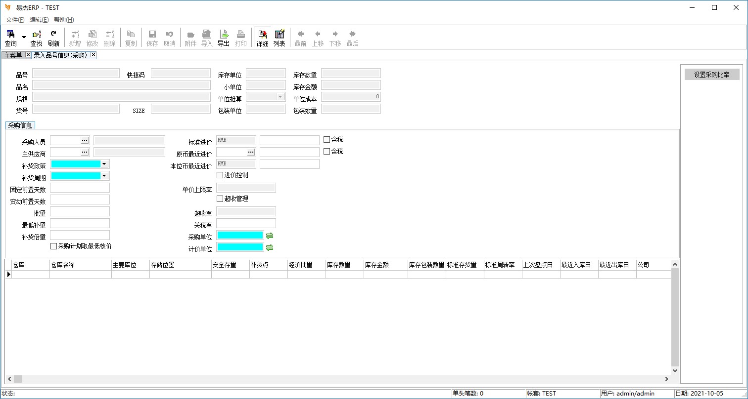Screen dimensions: 748x399
Task: Click the 刷新 (Refresh) toolbar icon
Action: pos(53,38)
